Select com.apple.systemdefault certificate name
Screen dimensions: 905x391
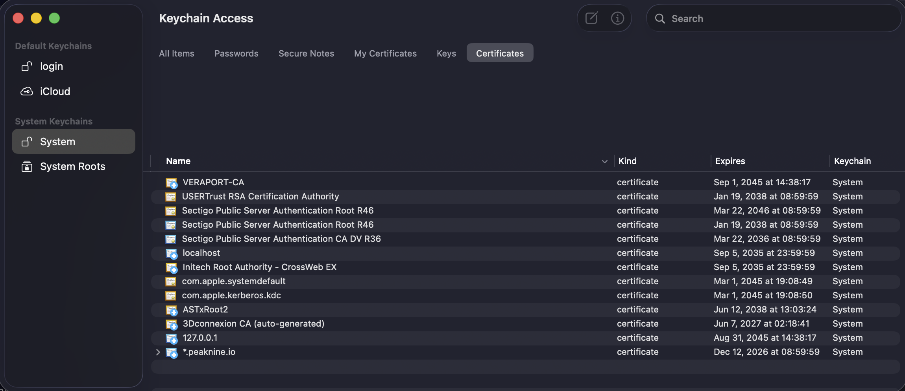pos(234,281)
